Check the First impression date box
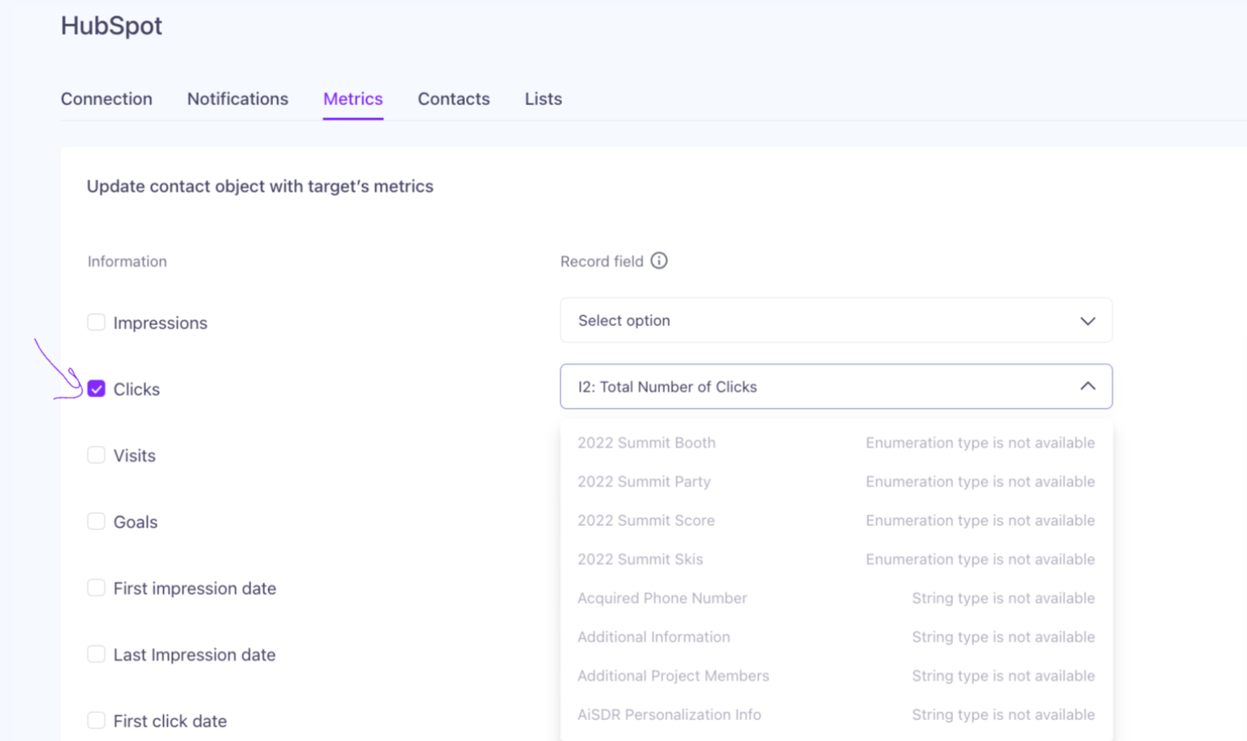The image size is (1247, 741). coord(96,588)
